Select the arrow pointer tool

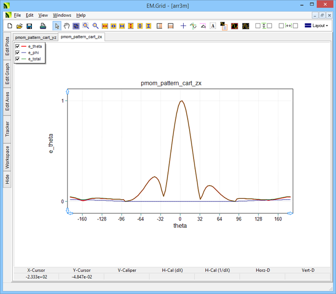coord(56,26)
